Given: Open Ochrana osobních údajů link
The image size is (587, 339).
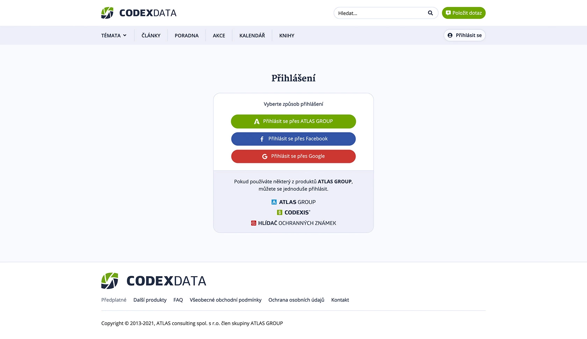Looking at the screenshot, I should click(296, 300).
